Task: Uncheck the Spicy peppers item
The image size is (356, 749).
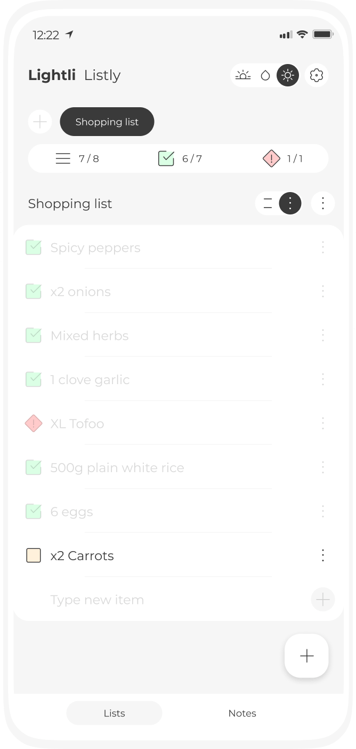Action: [x=33, y=248]
